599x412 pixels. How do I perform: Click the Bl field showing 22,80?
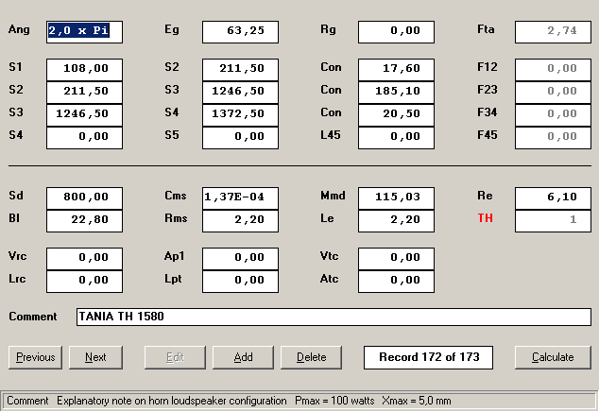coord(84,221)
